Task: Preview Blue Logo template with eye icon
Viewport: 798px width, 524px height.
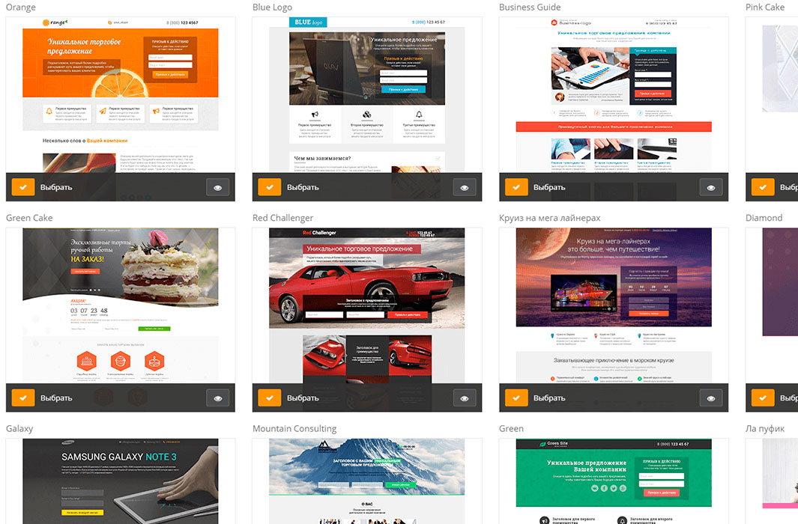Action: click(465, 188)
